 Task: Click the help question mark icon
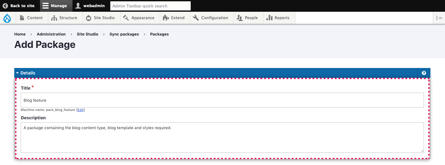click(x=424, y=73)
